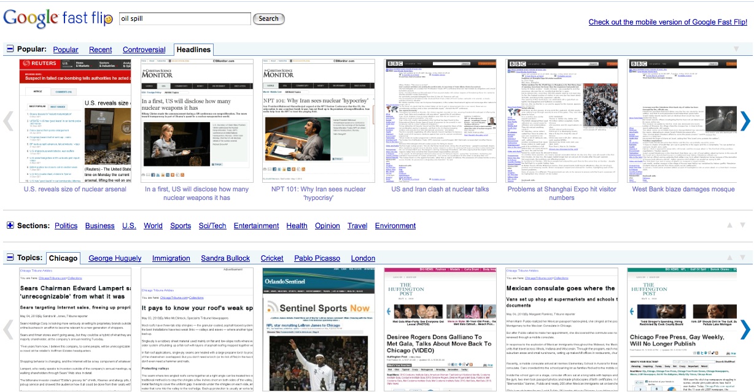Image resolution: width=754 pixels, height=392 pixels.
Task: Select the Chicago topic tab
Action: coord(63,258)
